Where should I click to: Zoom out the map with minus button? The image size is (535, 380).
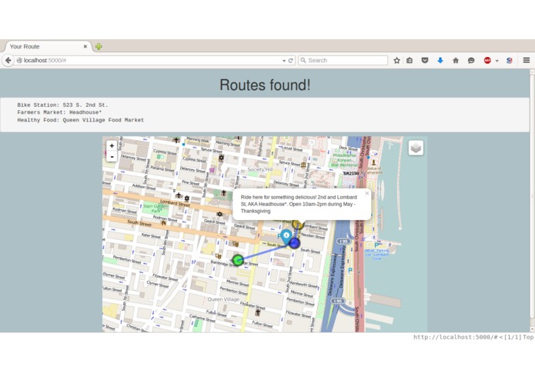(112, 156)
